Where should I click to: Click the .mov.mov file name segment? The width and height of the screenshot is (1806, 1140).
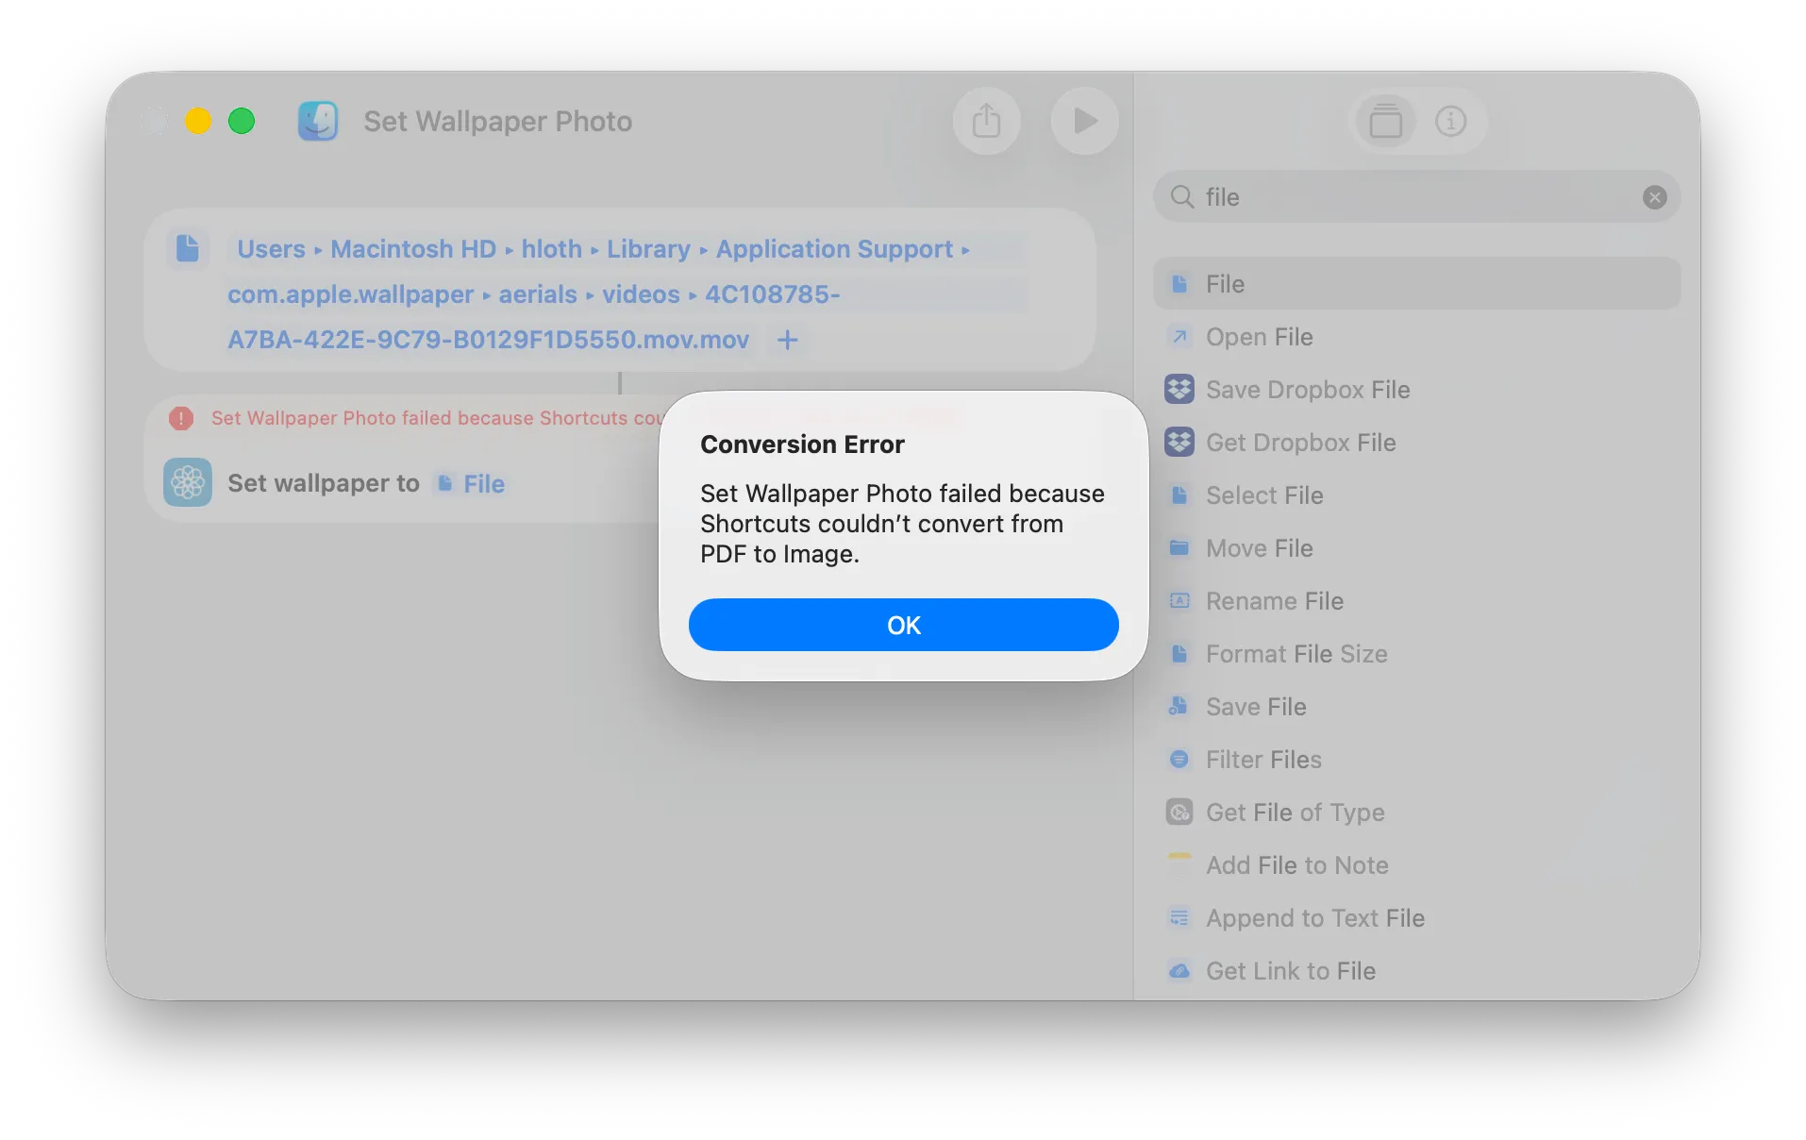pos(488,340)
